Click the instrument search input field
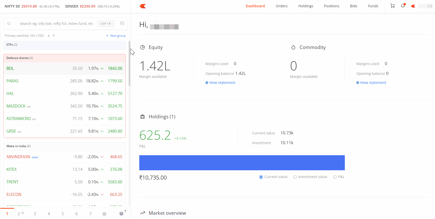435x219 pixels. [56, 24]
